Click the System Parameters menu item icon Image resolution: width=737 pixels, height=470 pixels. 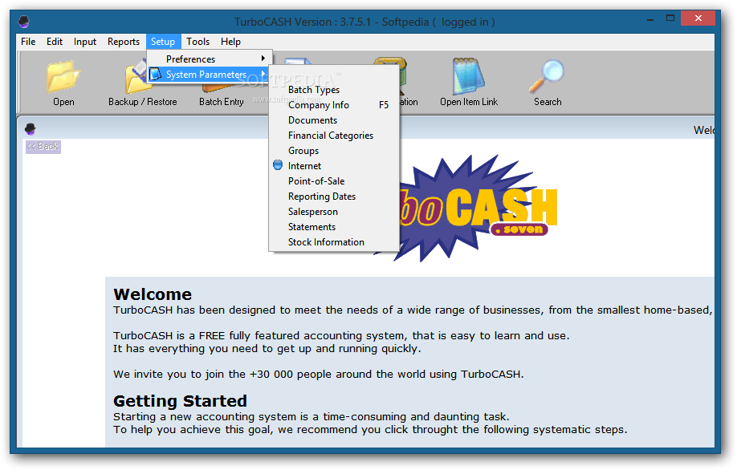(155, 74)
